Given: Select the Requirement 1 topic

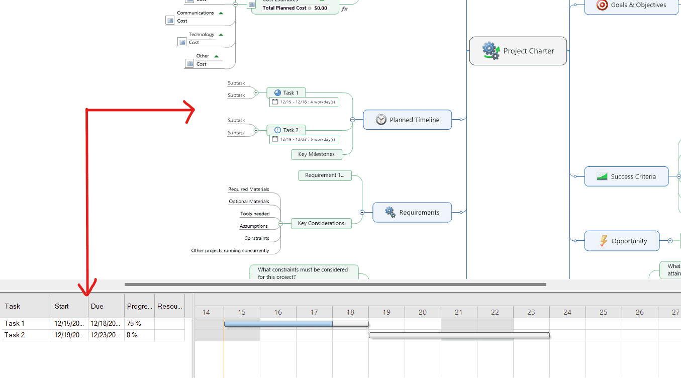Looking at the screenshot, I should pyautogui.click(x=325, y=175).
